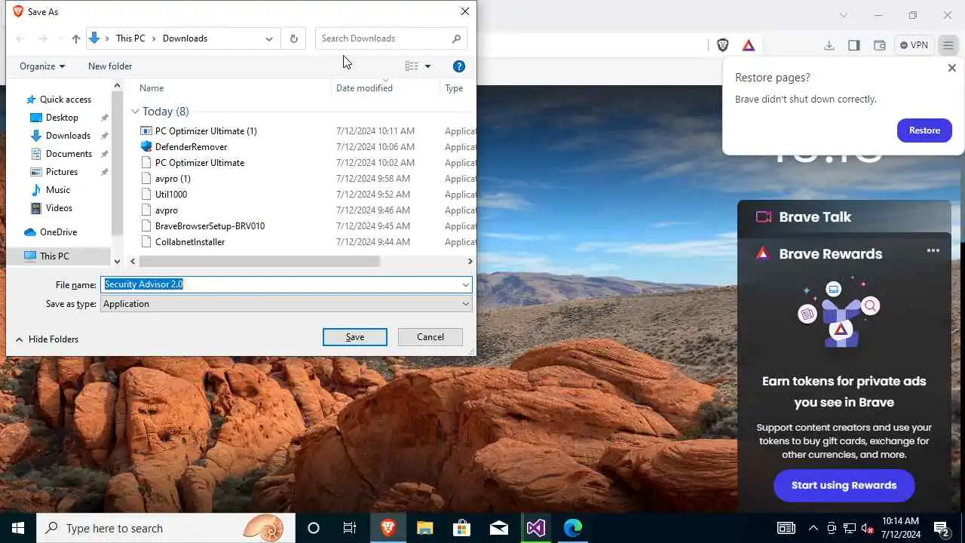
Task: Open the Mail app on taskbar
Action: pyautogui.click(x=499, y=528)
